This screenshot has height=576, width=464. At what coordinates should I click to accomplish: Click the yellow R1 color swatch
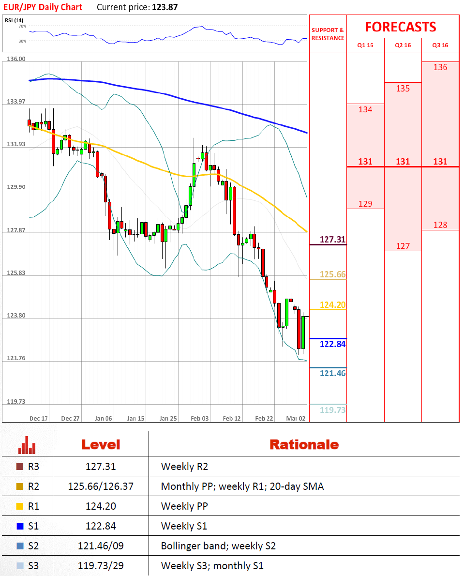(x=20, y=506)
